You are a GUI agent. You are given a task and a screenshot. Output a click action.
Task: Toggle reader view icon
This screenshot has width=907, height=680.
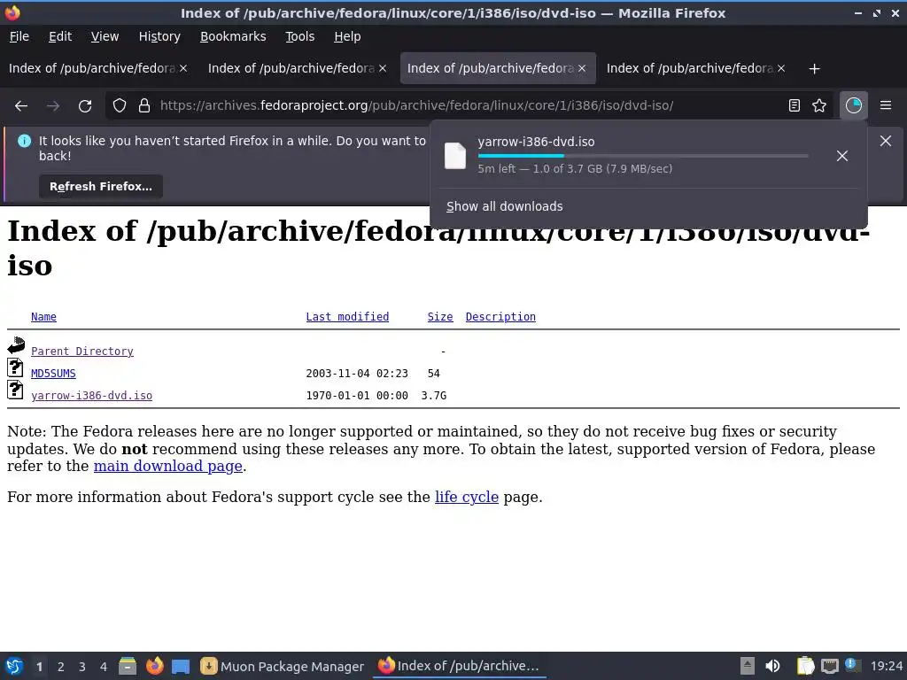[795, 105]
